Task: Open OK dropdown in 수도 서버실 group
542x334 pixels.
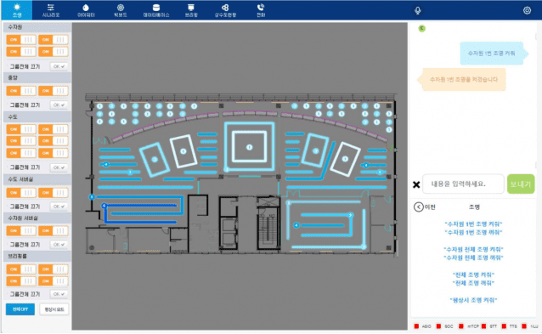Action: pos(59,207)
